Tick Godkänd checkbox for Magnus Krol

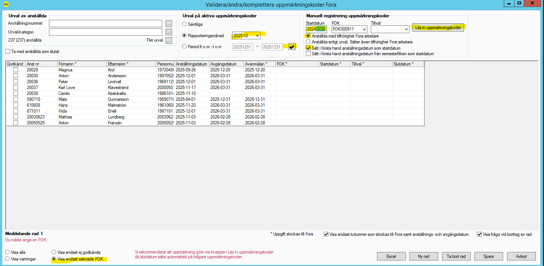(15, 70)
